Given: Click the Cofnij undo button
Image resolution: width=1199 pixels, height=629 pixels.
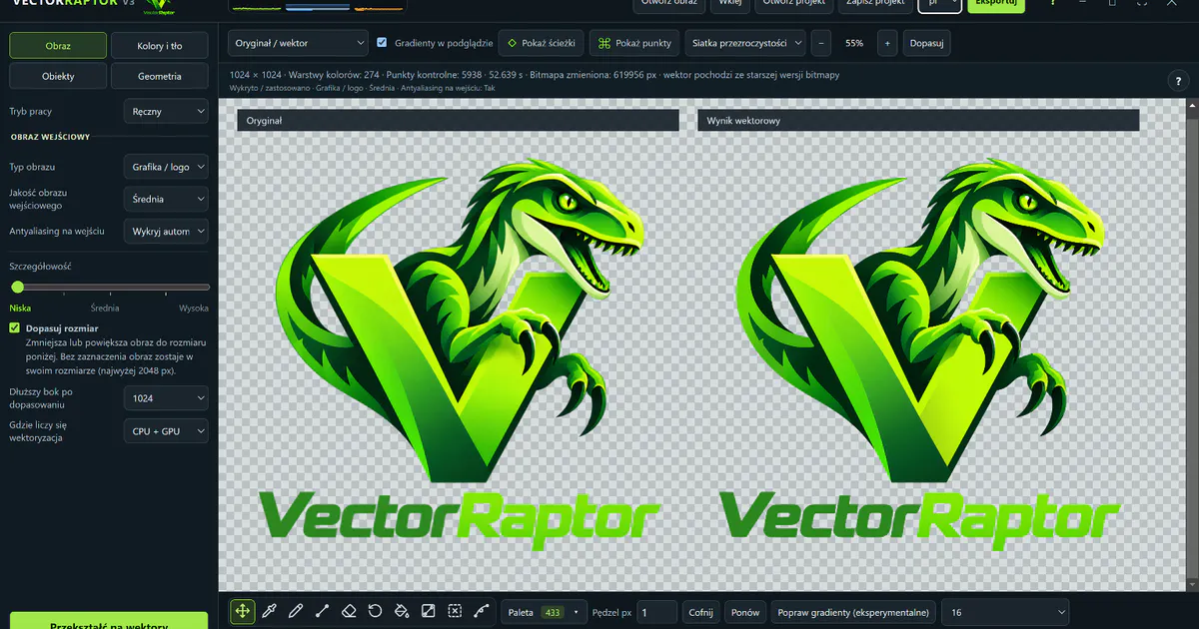Looking at the screenshot, I should (700, 612).
